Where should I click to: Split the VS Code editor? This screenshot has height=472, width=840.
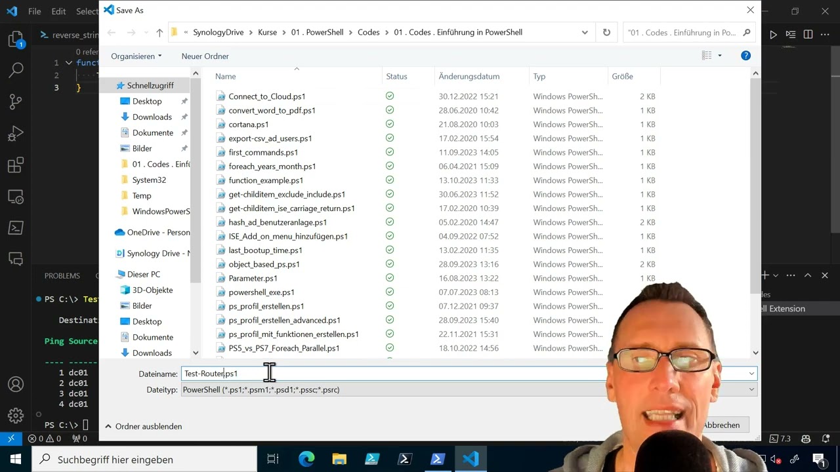pos(808,35)
